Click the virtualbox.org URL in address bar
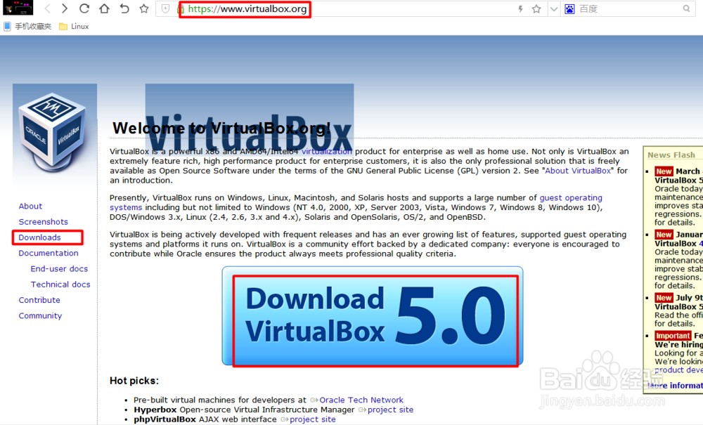 pos(247,8)
